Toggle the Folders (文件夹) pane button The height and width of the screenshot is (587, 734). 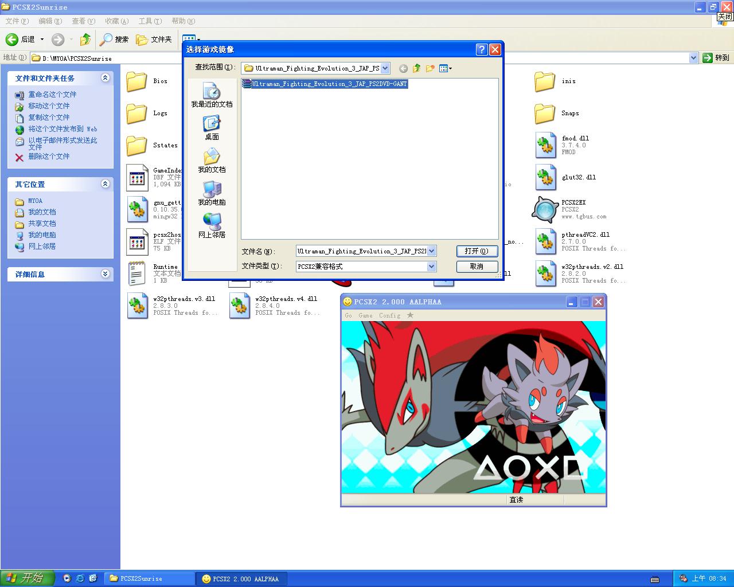coord(154,40)
